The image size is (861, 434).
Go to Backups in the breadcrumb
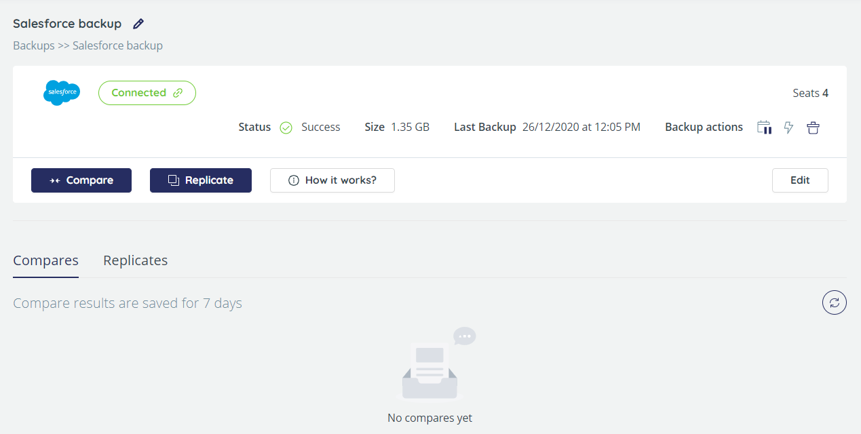34,45
